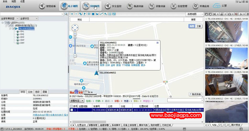Select the rectangle area drawing tool

[x=93, y=14]
